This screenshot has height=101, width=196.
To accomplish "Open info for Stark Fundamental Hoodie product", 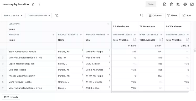I will [55, 50].
